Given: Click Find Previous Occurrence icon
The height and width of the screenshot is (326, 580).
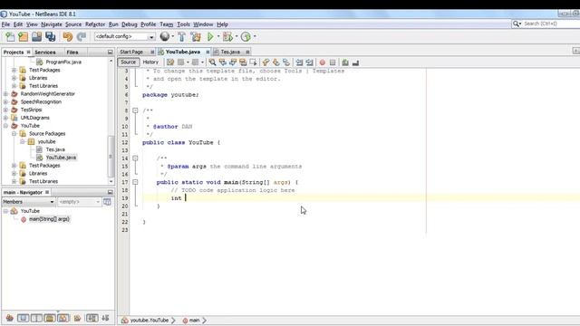Looking at the screenshot, I should point(223,62).
